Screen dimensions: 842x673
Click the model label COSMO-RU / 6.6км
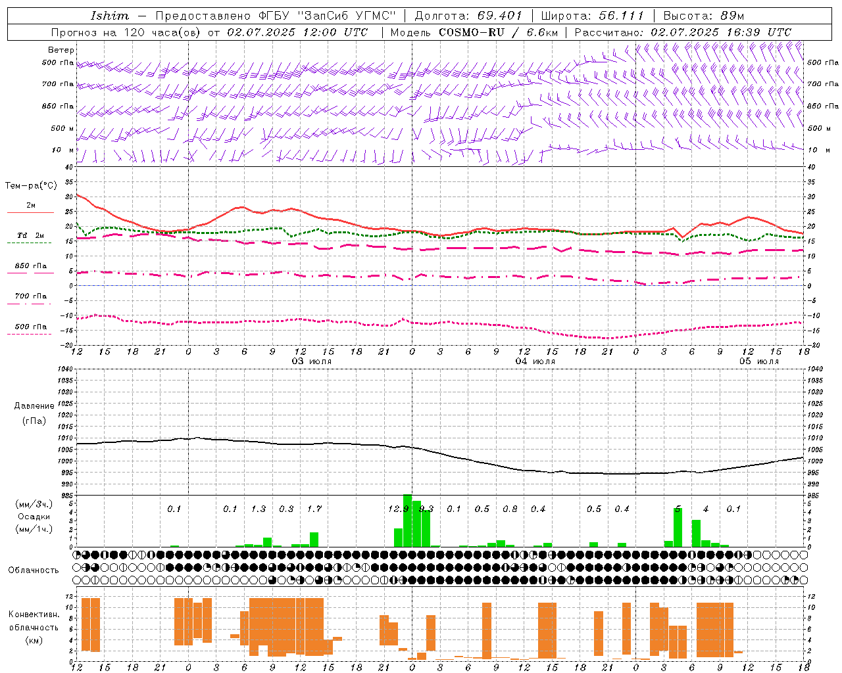point(498,32)
